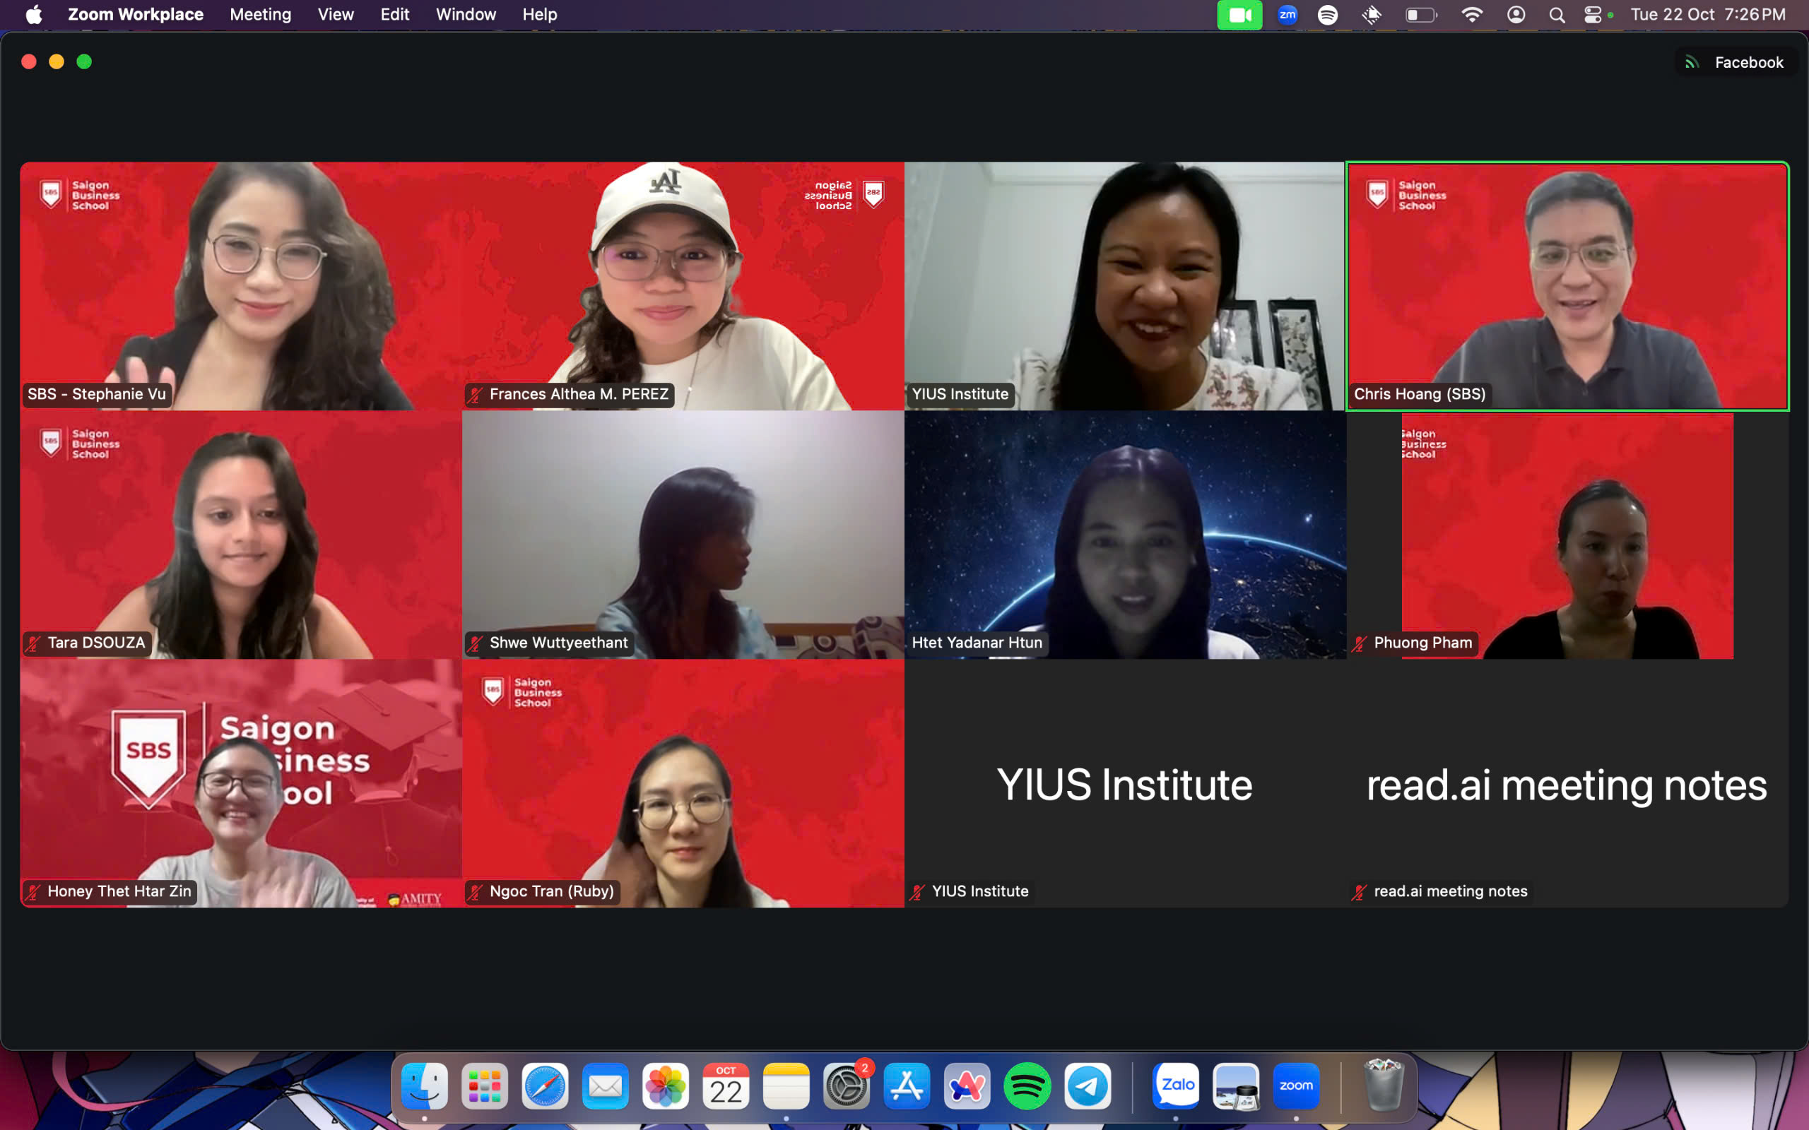Click the Wi-Fi status icon
Screen dimensions: 1809x1130
pos(1471,14)
